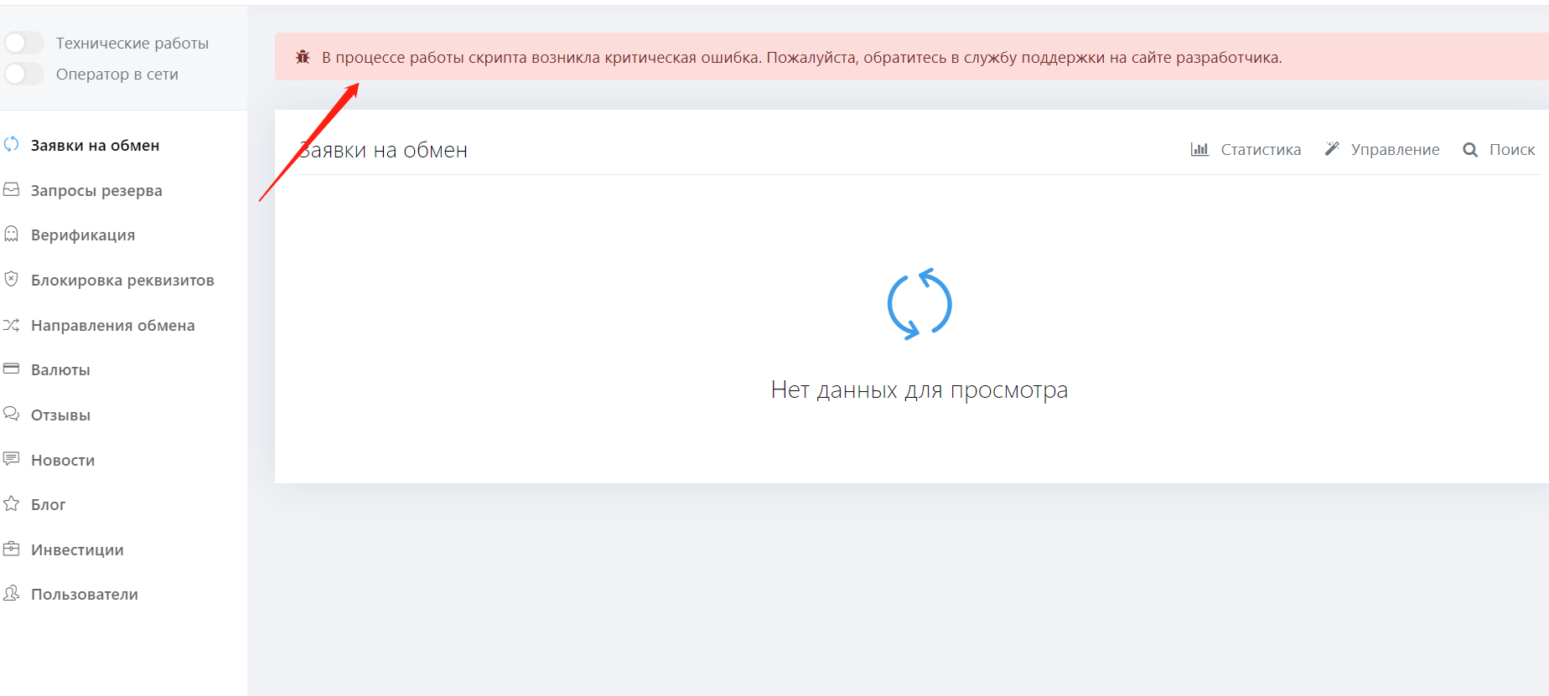Go to the Верификация section
Image resolution: width=1549 pixels, height=696 pixels.
click(83, 235)
